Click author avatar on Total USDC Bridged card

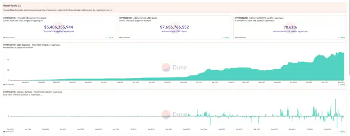point(4,37)
